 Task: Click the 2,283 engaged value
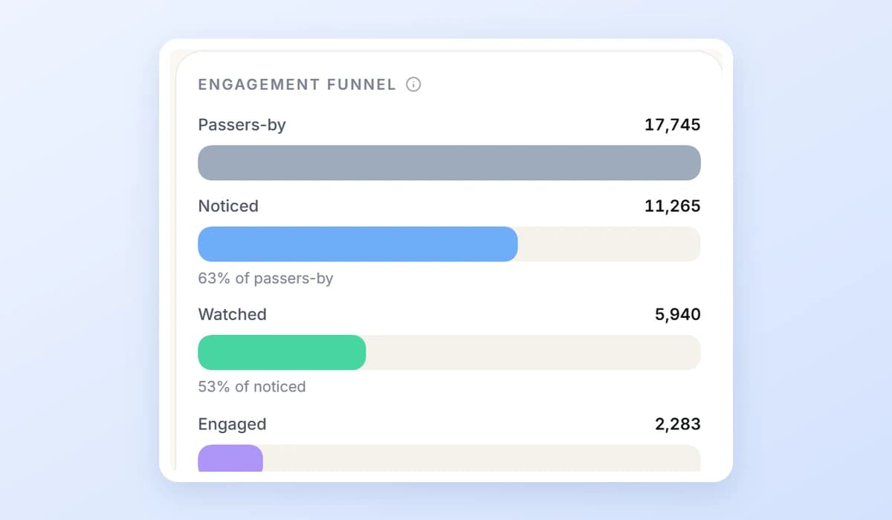[x=677, y=424]
